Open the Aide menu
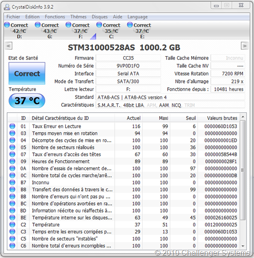The height and width of the screenshot is (258, 254). [x=118, y=17]
